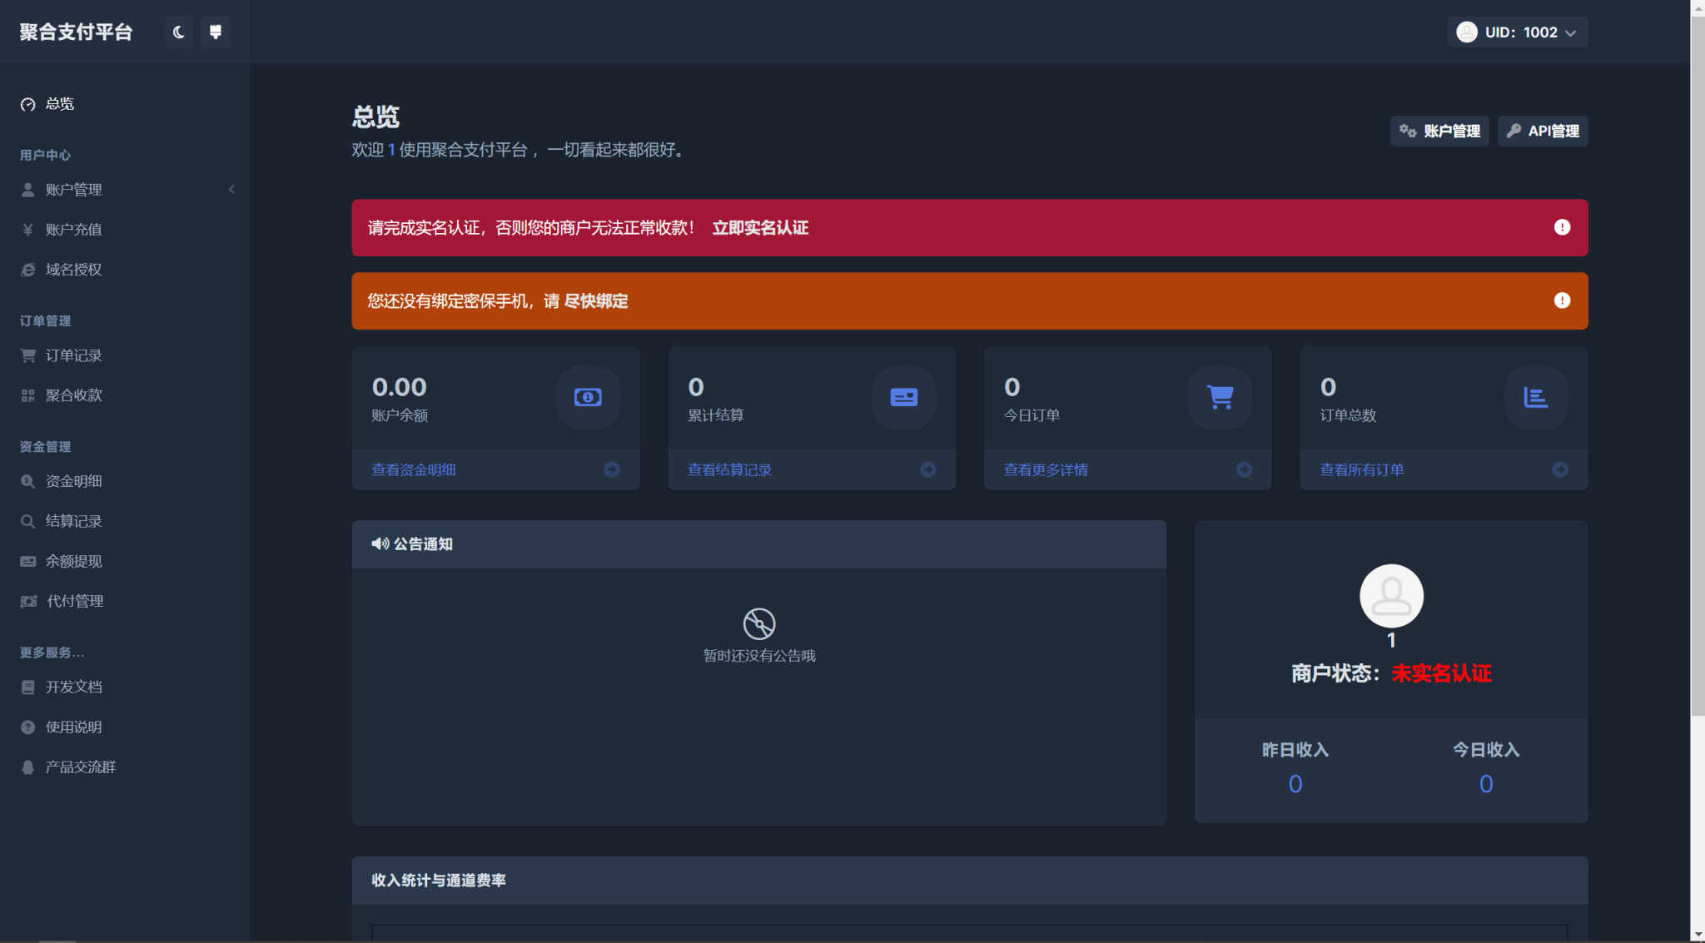The image size is (1705, 943).
Task: Click the today's orders shopping cart icon
Action: [1218, 396]
